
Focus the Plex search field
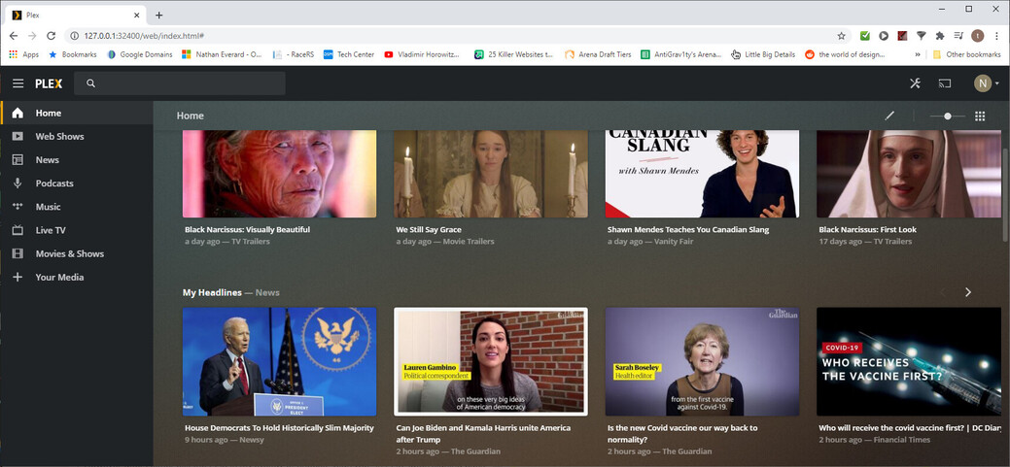click(180, 83)
